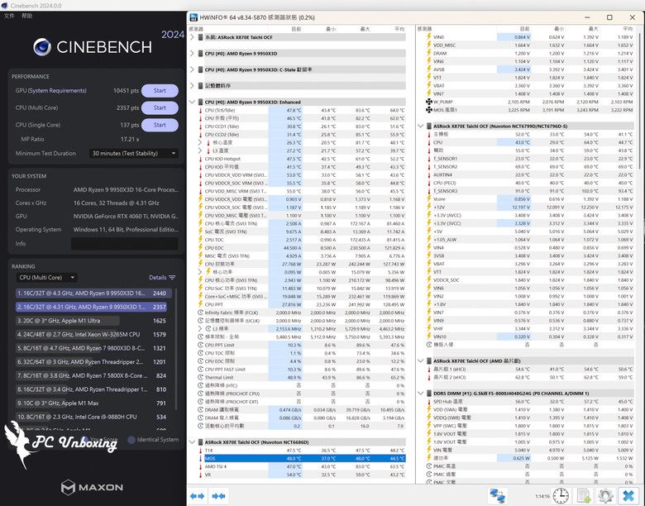Expand the L3 溫度 sub-rows
645x506 pixels.
pos(200,150)
